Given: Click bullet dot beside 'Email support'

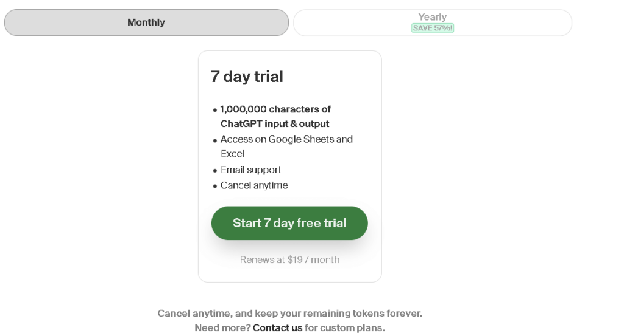Looking at the screenshot, I should [x=215, y=171].
